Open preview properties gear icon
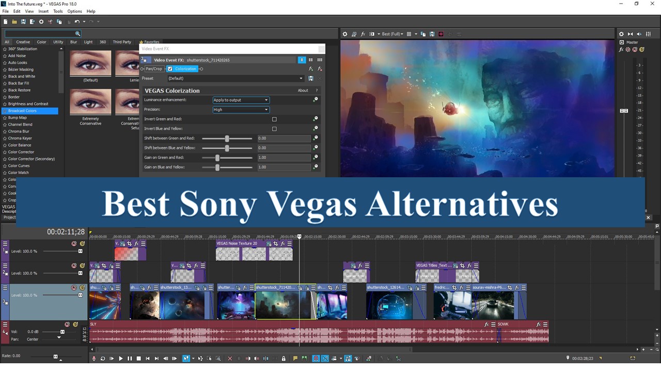This screenshot has height=371, width=661. click(345, 34)
